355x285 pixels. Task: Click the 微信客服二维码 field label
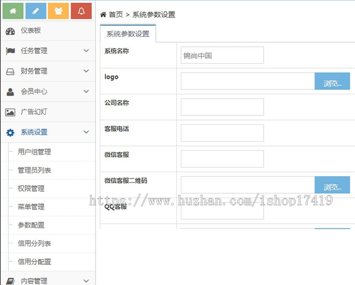coord(126,181)
